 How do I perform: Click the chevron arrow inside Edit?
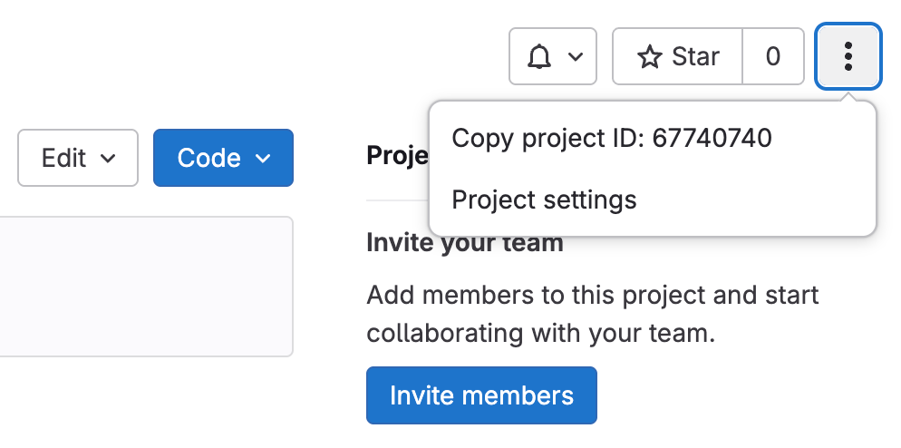pos(108,159)
